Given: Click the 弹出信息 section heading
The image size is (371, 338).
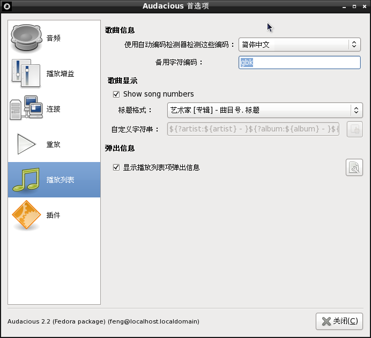Looking at the screenshot, I should pyautogui.click(x=120, y=149).
